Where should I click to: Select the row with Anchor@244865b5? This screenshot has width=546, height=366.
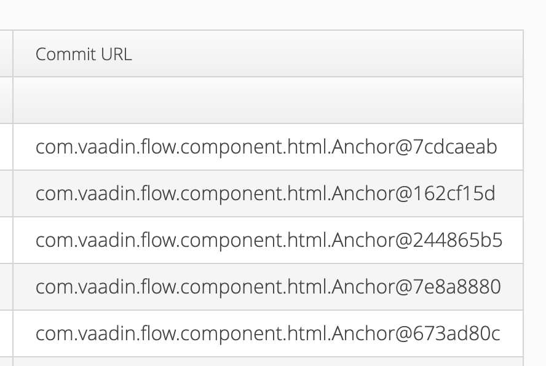coord(269,241)
